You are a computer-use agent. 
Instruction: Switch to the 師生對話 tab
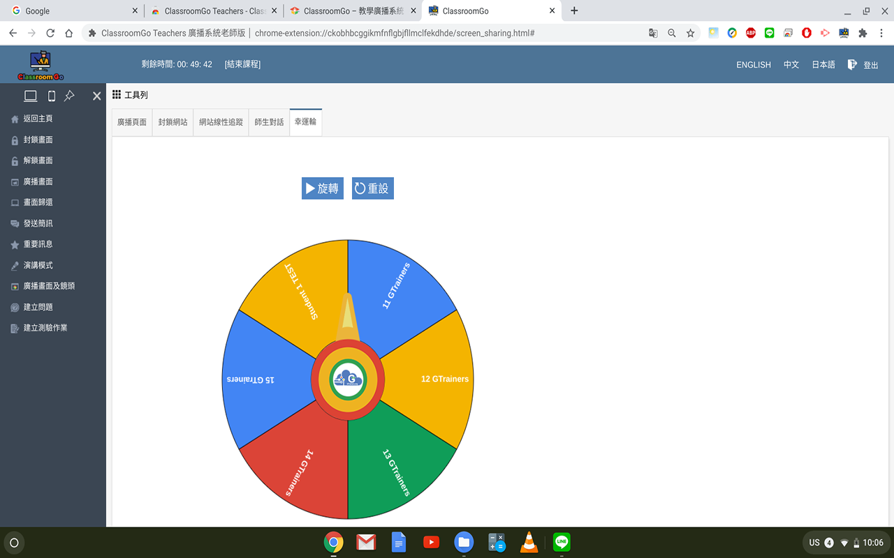pyautogui.click(x=269, y=122)
